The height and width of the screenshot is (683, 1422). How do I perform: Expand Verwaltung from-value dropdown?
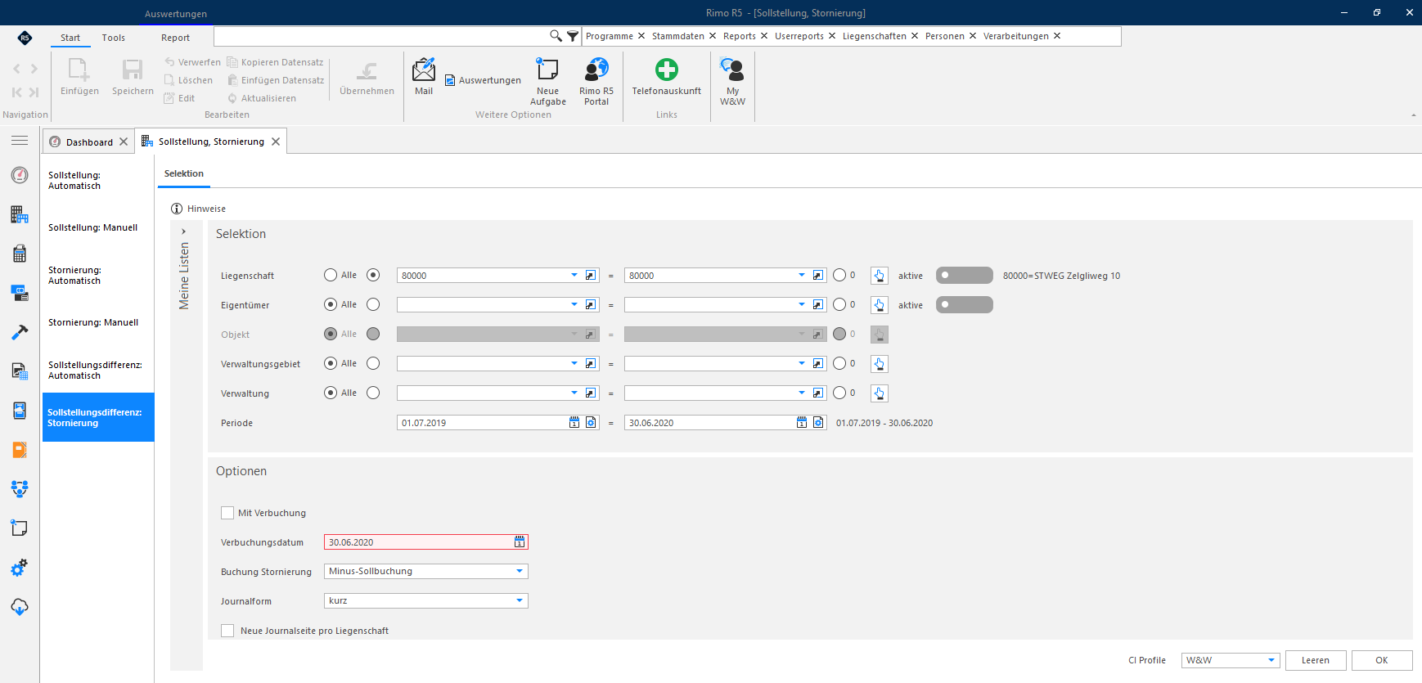coord(574,393)
